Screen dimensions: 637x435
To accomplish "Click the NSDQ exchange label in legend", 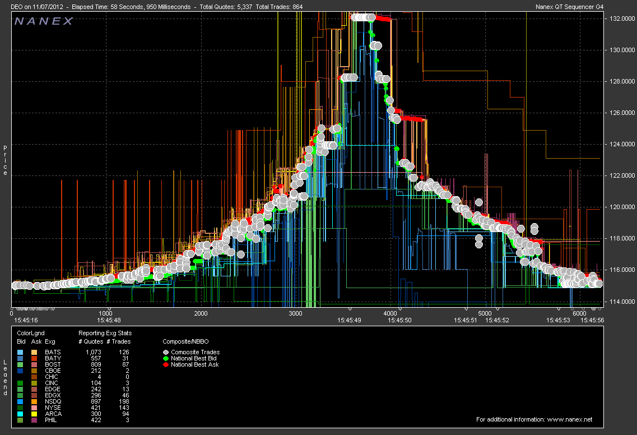I will point(53,401).
